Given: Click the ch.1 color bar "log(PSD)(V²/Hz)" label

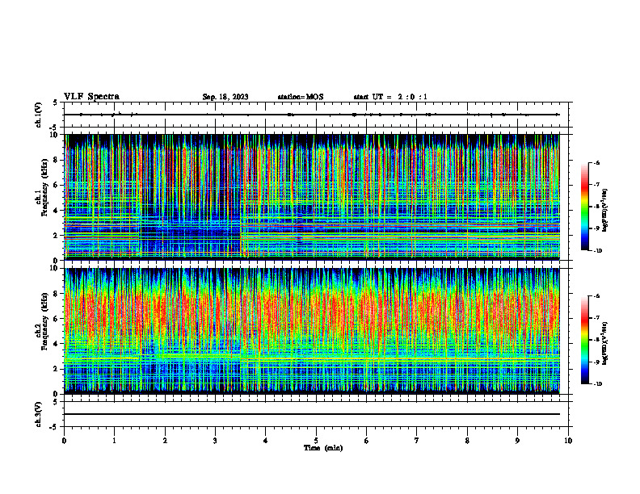Looking at the screenshot, I should tap(605, 210).
